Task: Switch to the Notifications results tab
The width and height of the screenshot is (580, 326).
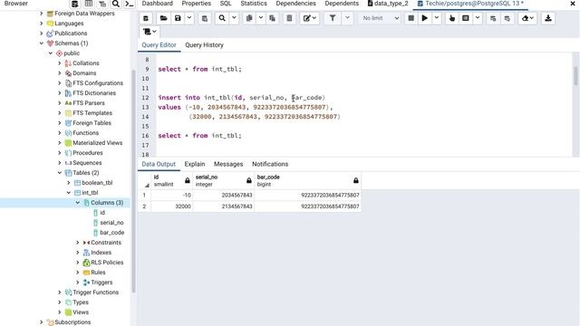Action: (x=270, y=164)
